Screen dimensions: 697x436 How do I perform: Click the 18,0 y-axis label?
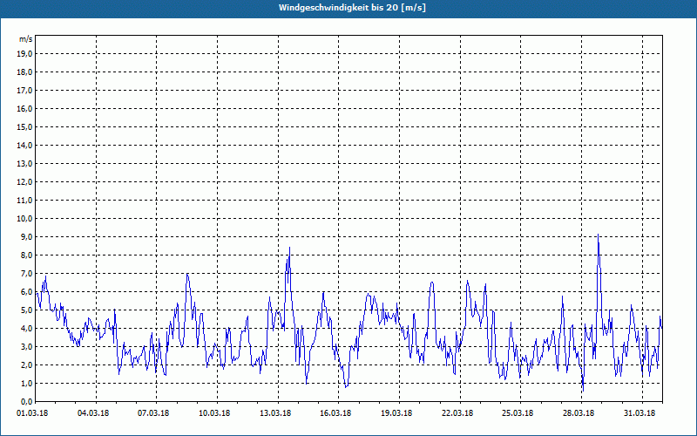pyautogui.click(x=24, y=72)
